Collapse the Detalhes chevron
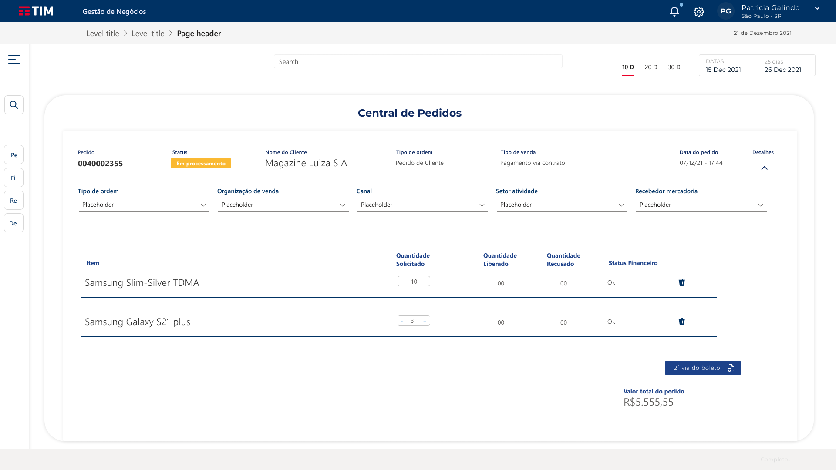836x470 pixels. (x=764, y=168)
